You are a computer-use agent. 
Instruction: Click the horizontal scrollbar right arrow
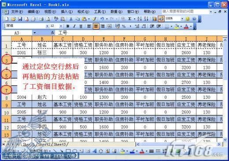tap(219, 144)
